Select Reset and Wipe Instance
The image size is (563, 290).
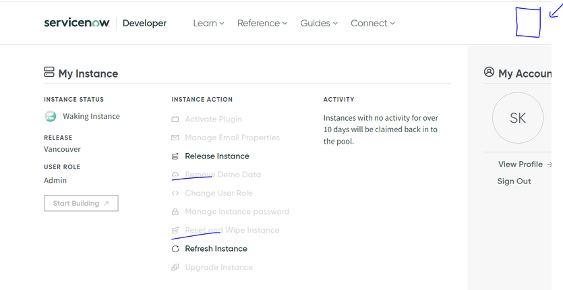pos(232,230)
